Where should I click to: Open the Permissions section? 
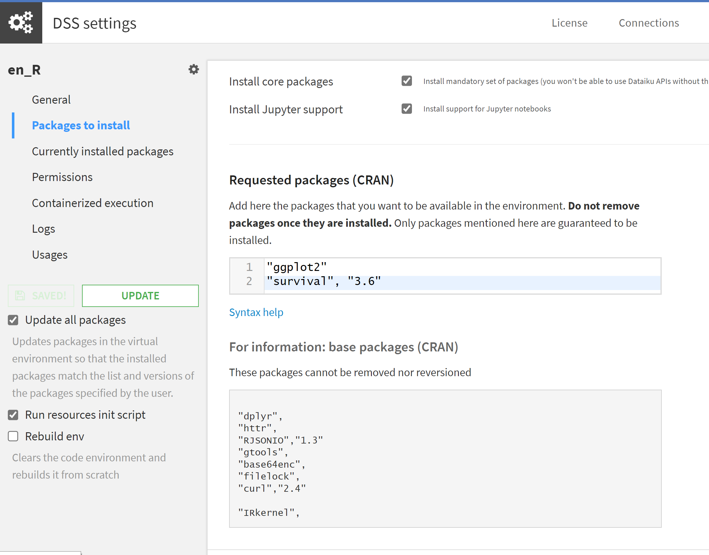pyautogui.click(x=62, y=177)
